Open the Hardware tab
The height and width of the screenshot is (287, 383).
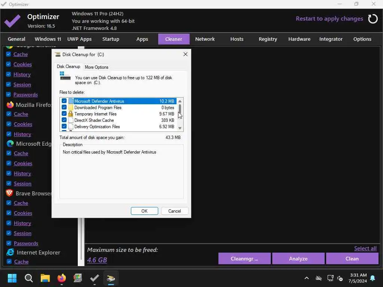pos(299,39)
